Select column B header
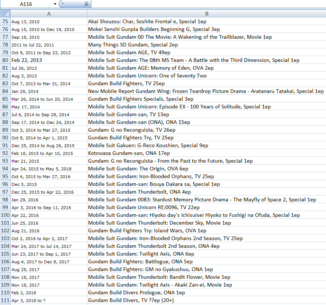 [x=206, y=14]
